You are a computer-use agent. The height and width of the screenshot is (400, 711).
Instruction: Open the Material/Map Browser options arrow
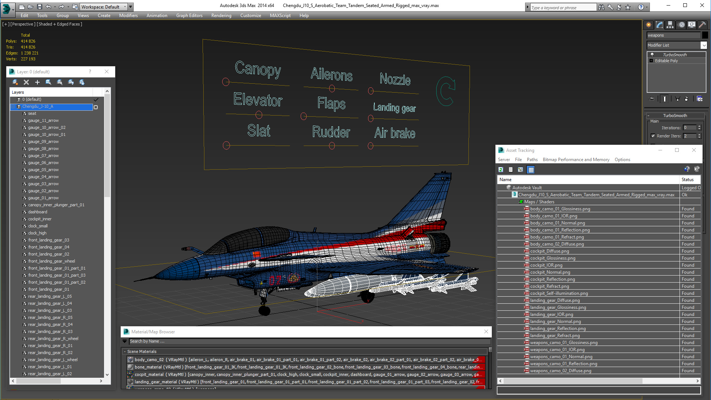click(x=125, y=341)
